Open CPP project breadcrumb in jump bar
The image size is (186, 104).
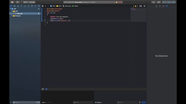[x=53, y=6]
